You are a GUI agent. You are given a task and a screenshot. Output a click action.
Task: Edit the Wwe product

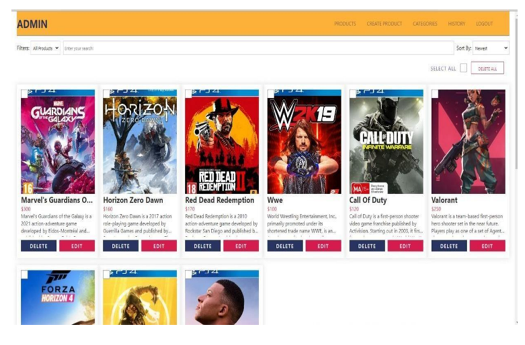pos(324,246)
